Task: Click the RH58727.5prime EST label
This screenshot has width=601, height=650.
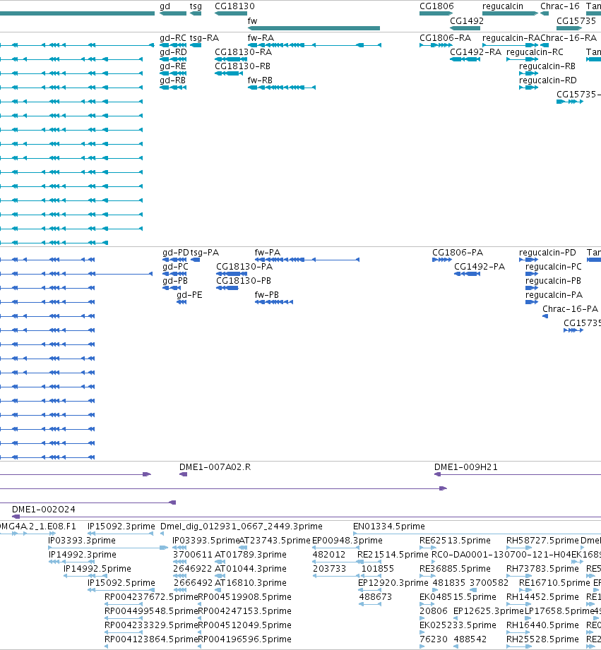Action: coord(542,541)
